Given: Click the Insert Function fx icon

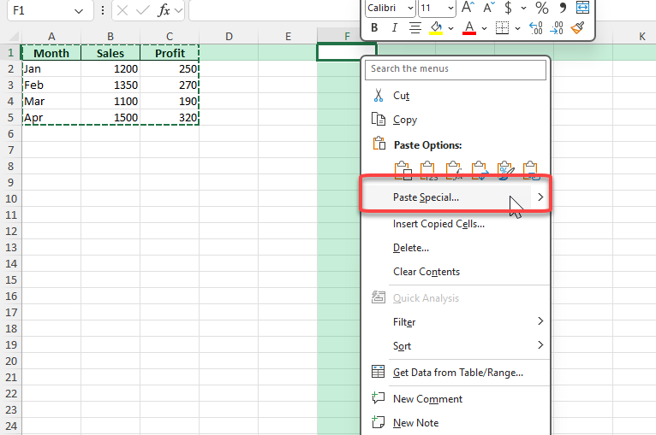Looking at the screenshot, I should [x=164, y=10].
